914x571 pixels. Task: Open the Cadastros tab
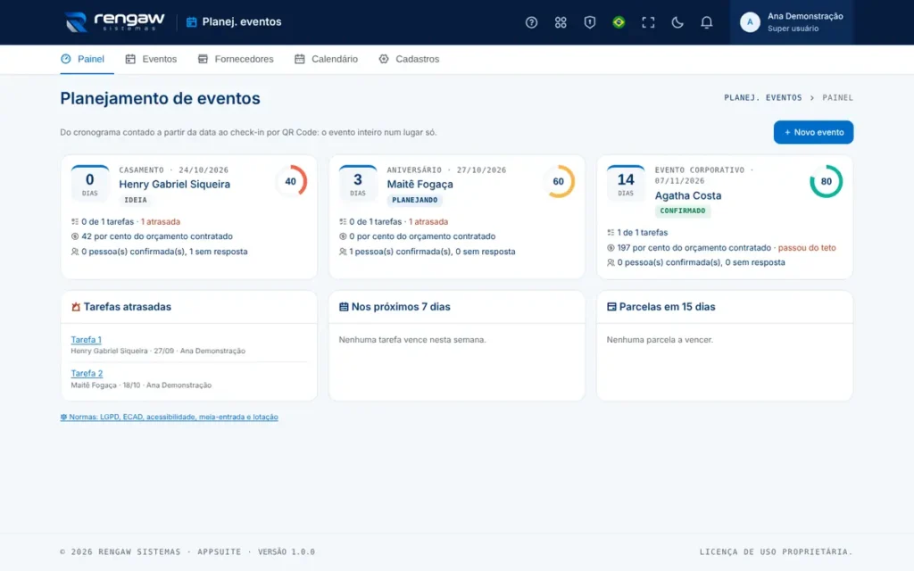pos(409,59)
